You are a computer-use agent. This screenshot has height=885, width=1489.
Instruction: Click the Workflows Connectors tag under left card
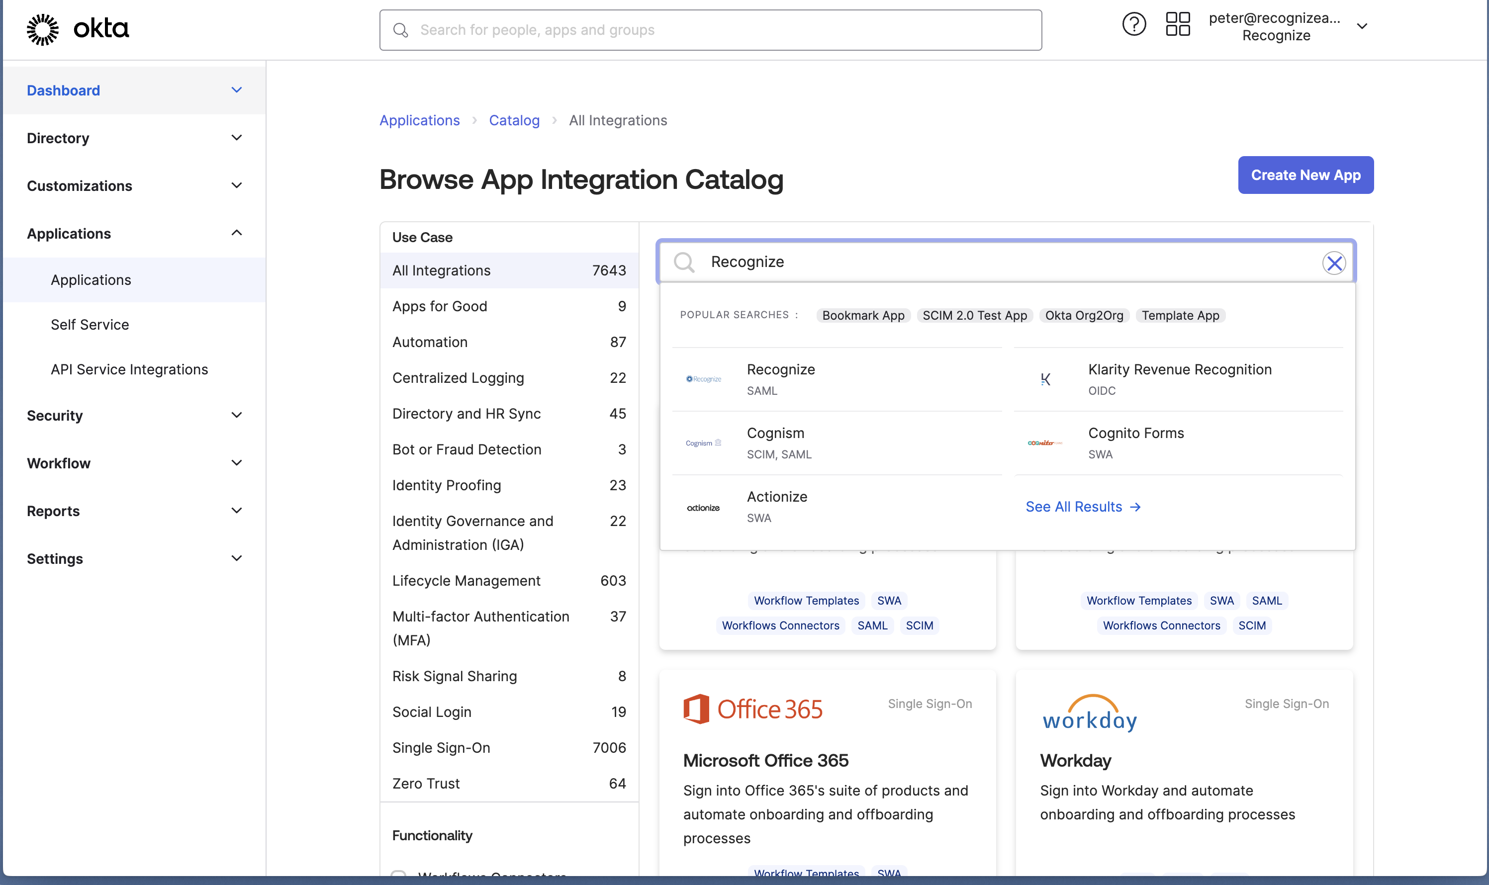pyautogui.click(x=780, y=625)
